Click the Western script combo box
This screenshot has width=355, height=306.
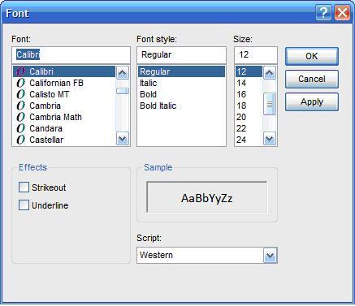pyautogui.click(x=207, y=256)
